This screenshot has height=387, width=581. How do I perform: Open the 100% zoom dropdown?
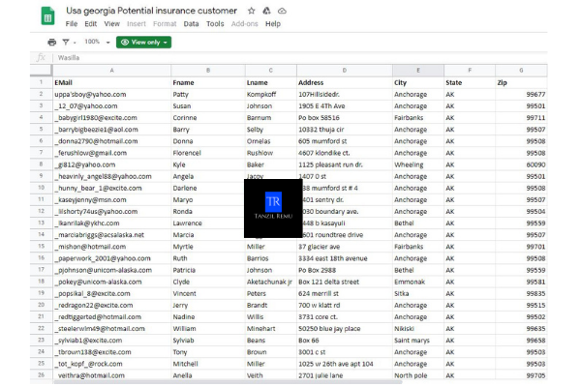click(95, 42)
